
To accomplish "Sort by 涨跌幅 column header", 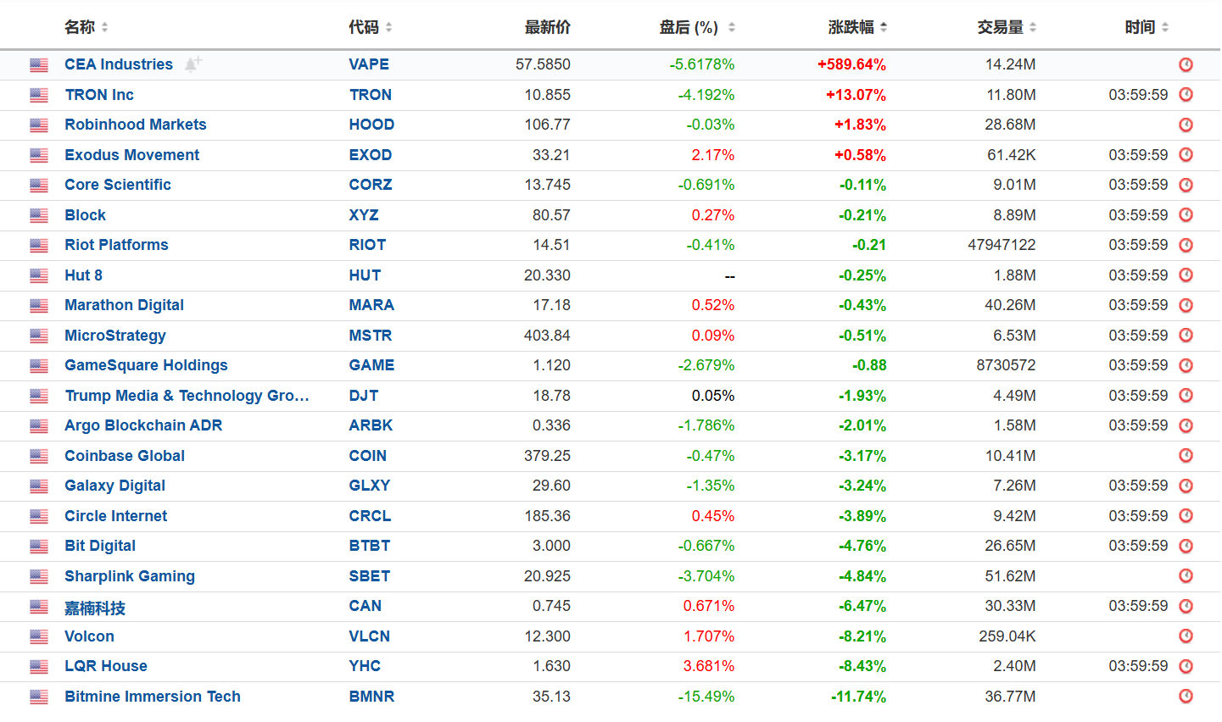I will [x=857, y=27].
